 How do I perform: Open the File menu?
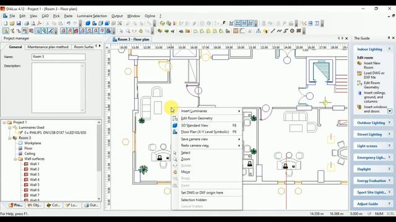pos(12,16)
